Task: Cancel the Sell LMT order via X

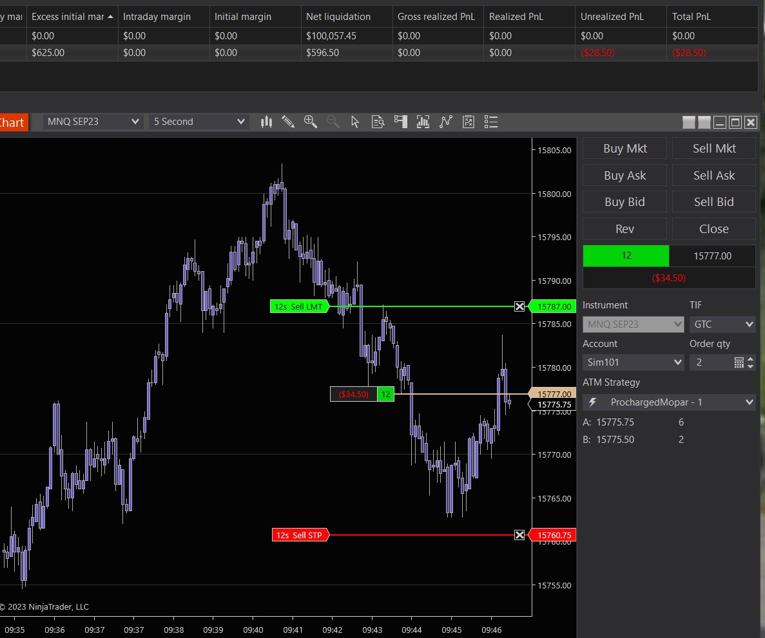Action: pyautogui.click(x=519, y=306)
